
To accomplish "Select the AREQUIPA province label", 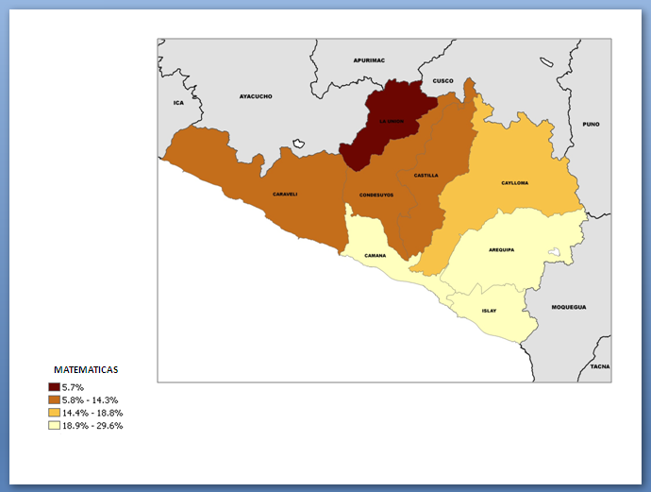I will point(501,250).
